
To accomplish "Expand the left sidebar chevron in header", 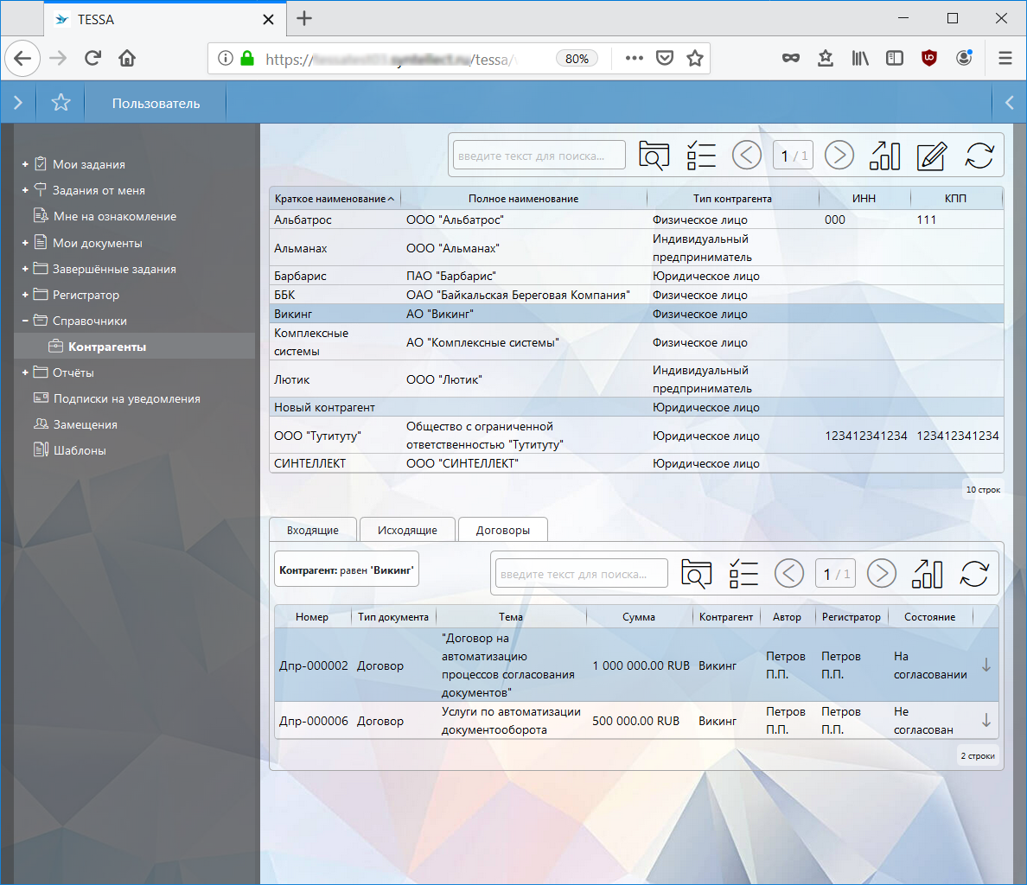I will [18, 103].
